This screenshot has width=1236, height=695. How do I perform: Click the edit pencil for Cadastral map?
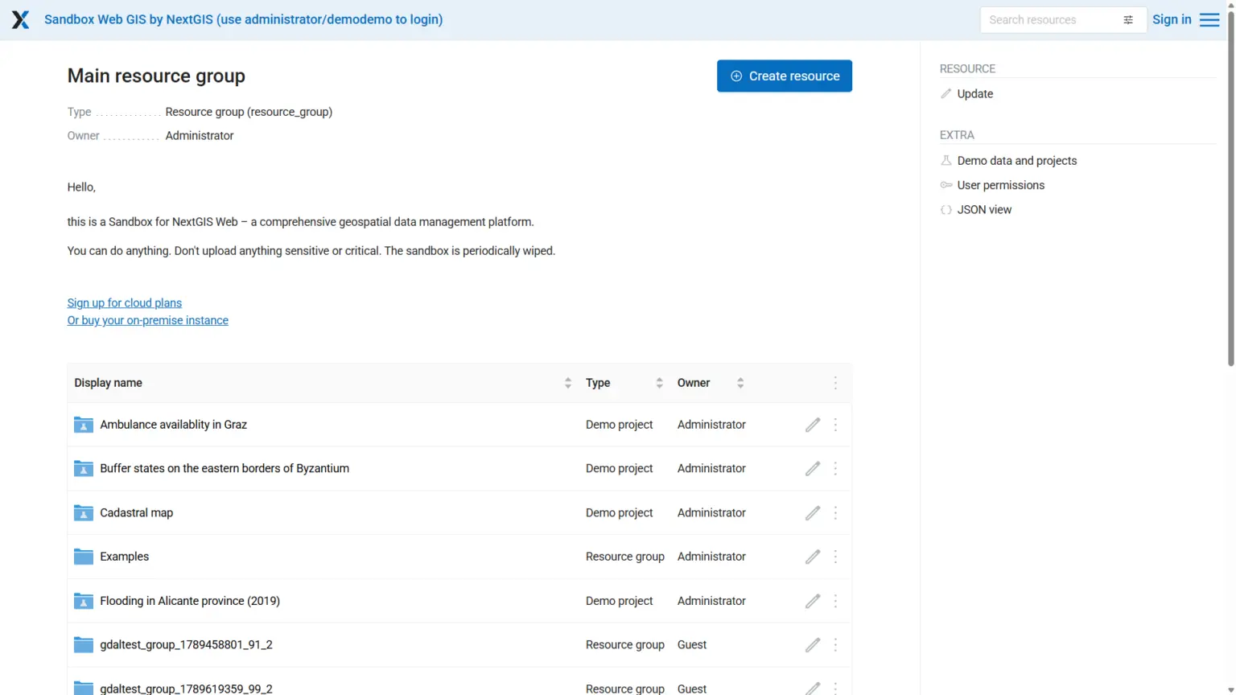pyautogui.click(x=813, y=512)
